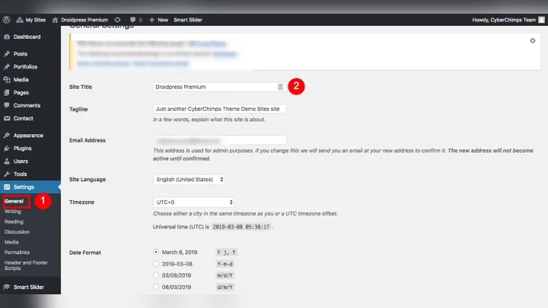
Task: Select the 2019-03-08 date format
Action: click(x=156, y=264)
